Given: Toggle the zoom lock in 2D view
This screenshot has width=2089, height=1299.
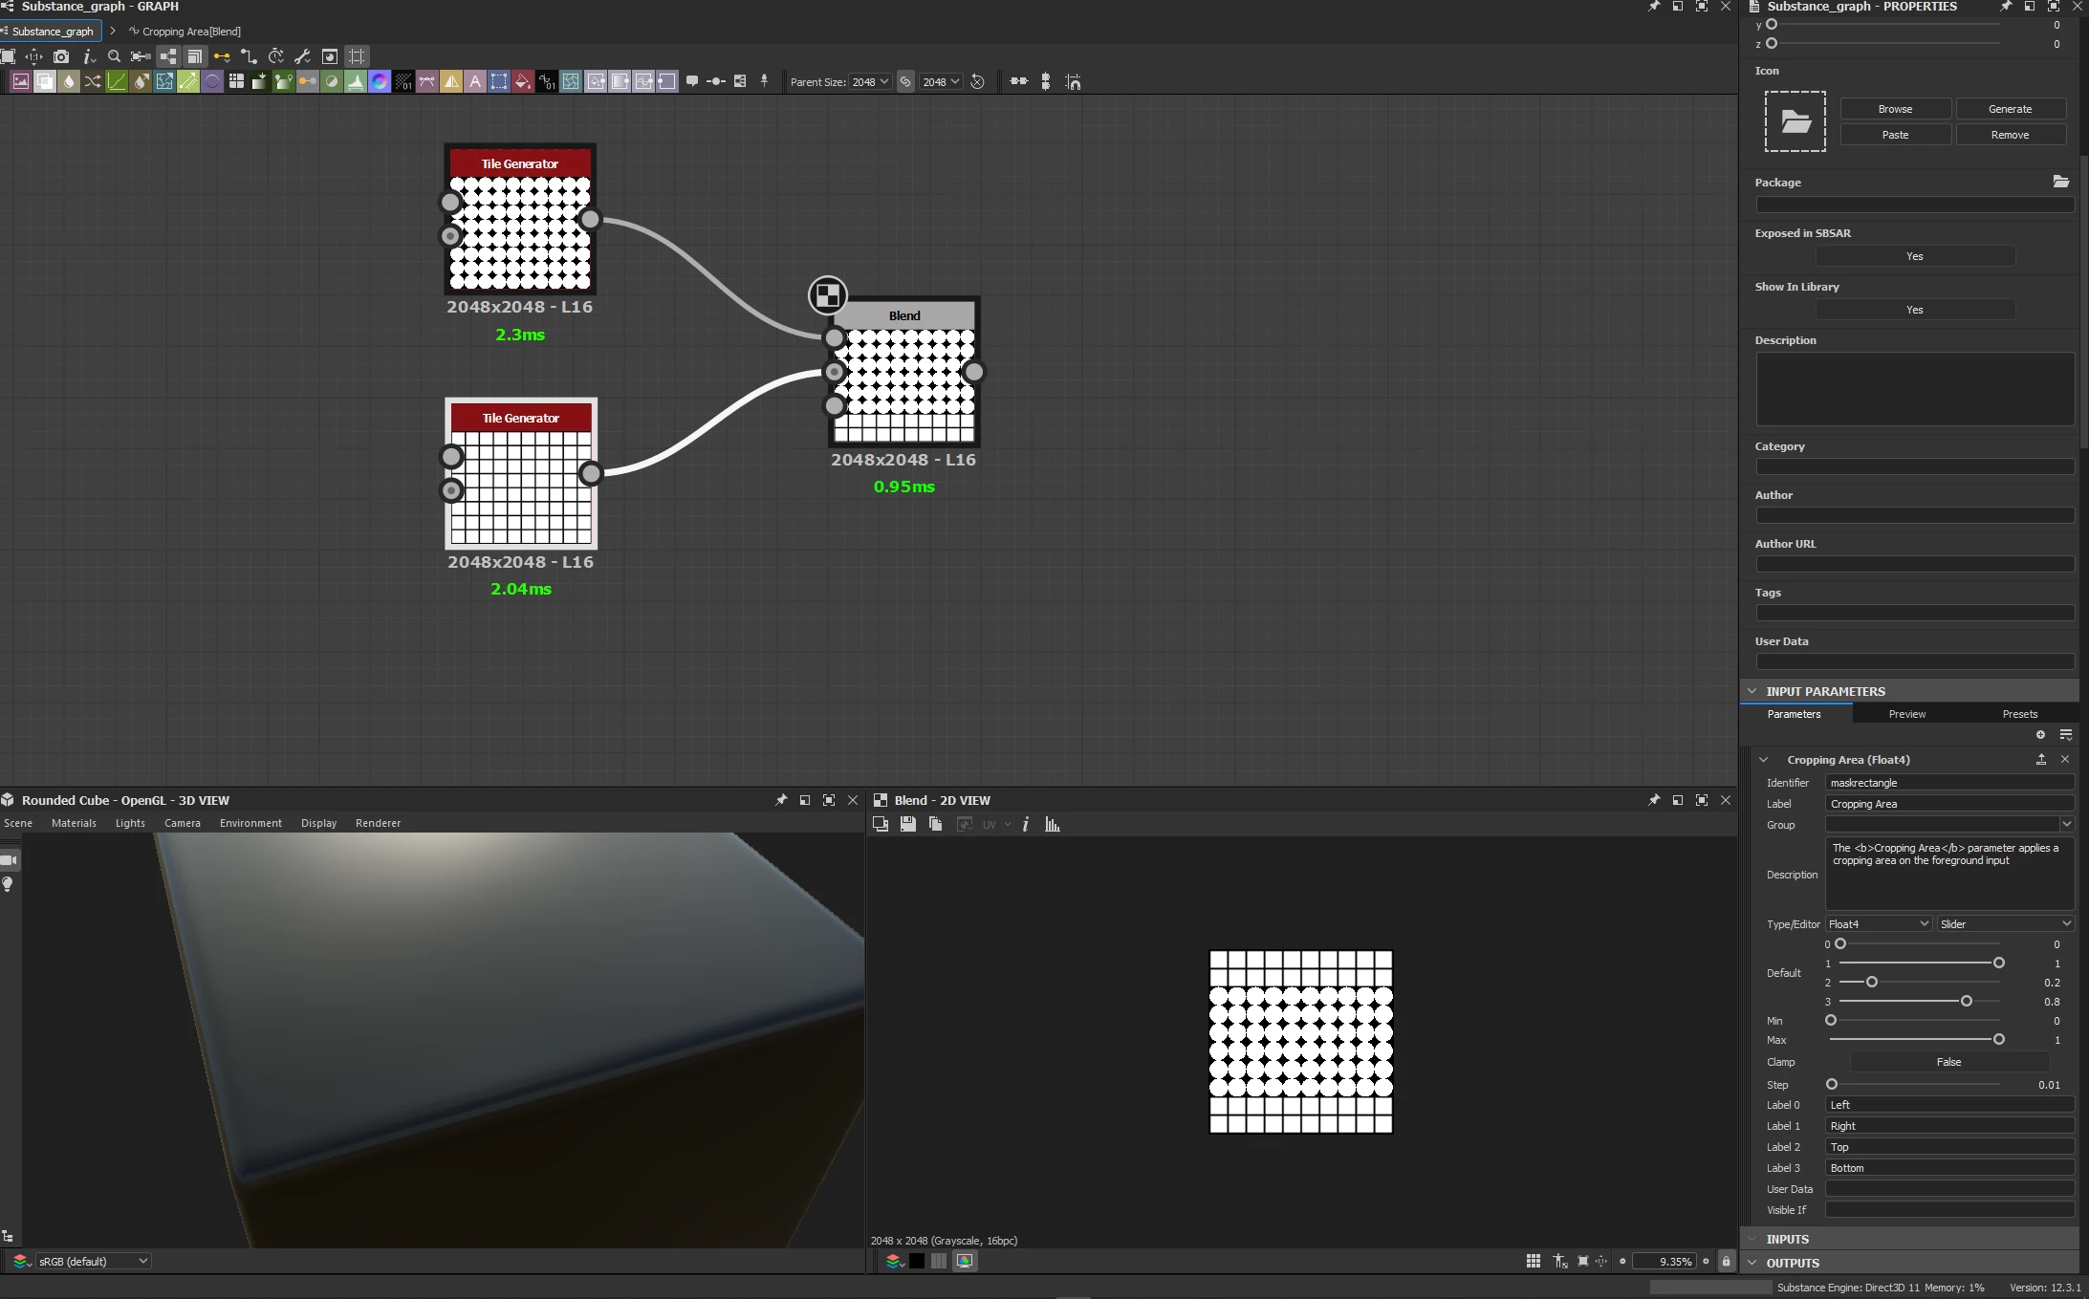Looking at the screenshot, I should (1726, 1262).
